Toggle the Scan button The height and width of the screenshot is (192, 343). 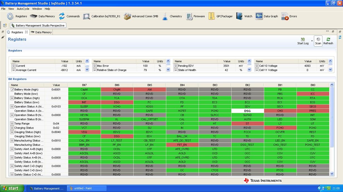318,41
